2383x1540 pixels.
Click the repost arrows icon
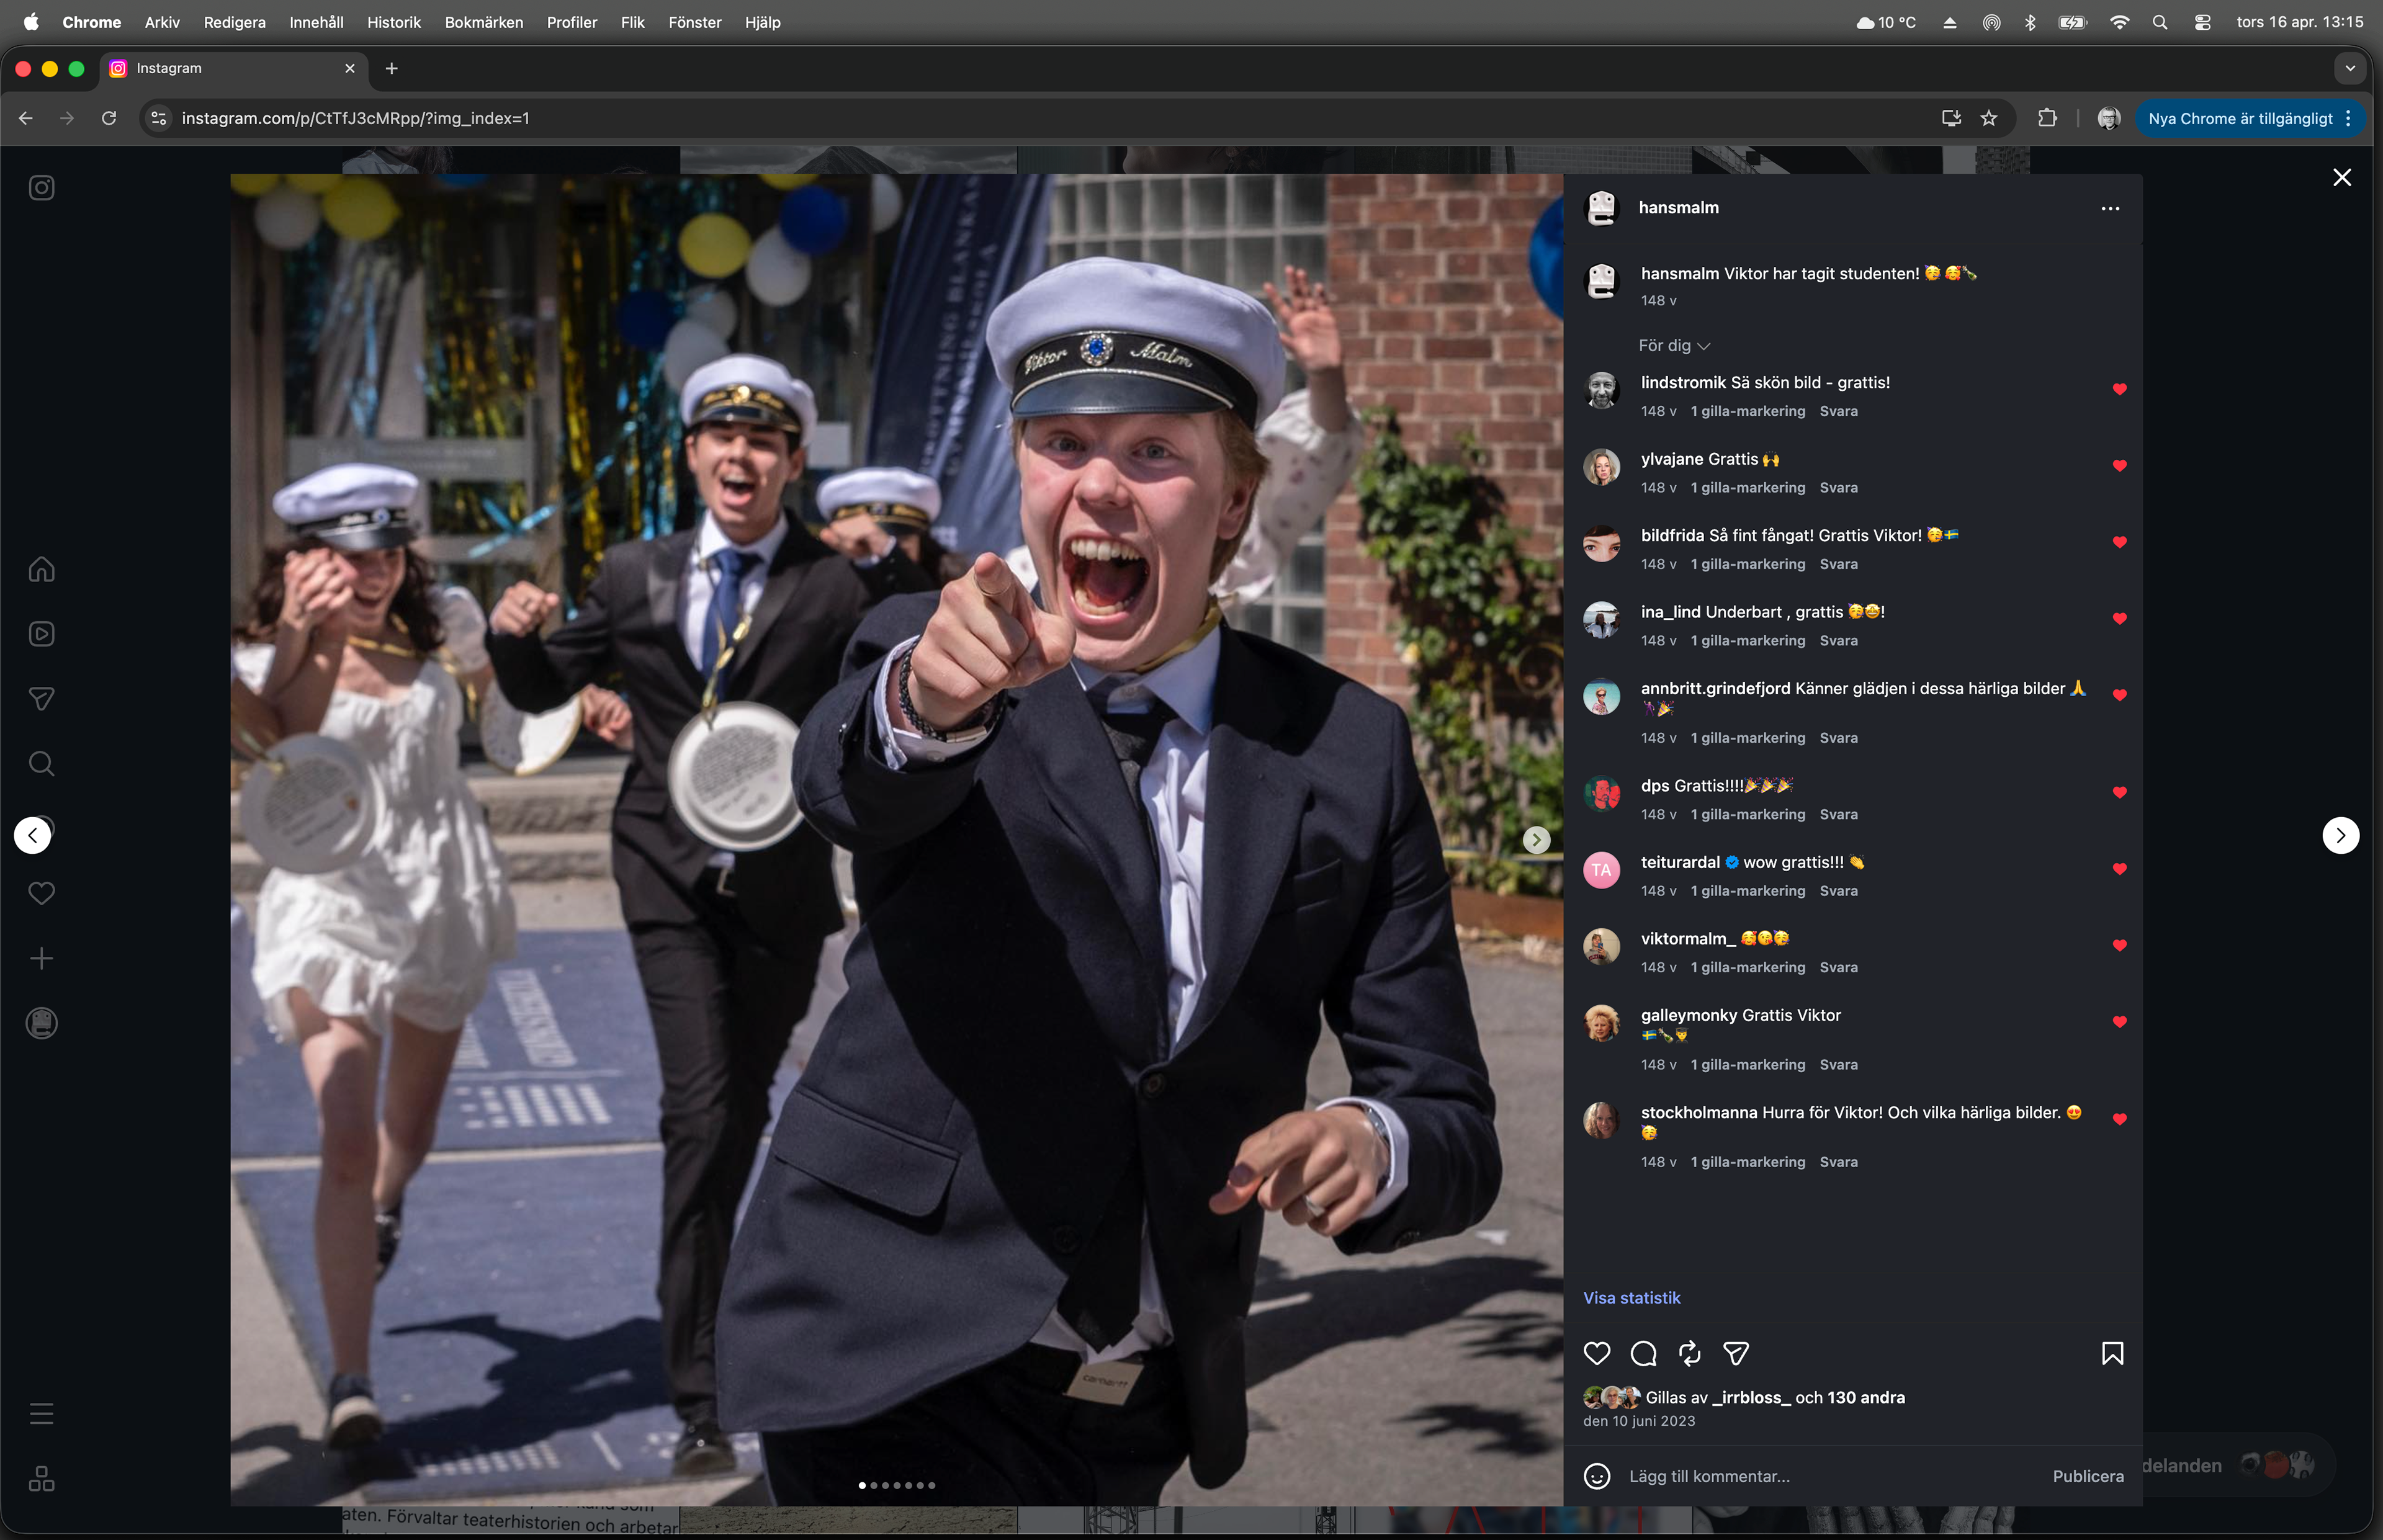click(1689, 1353)
